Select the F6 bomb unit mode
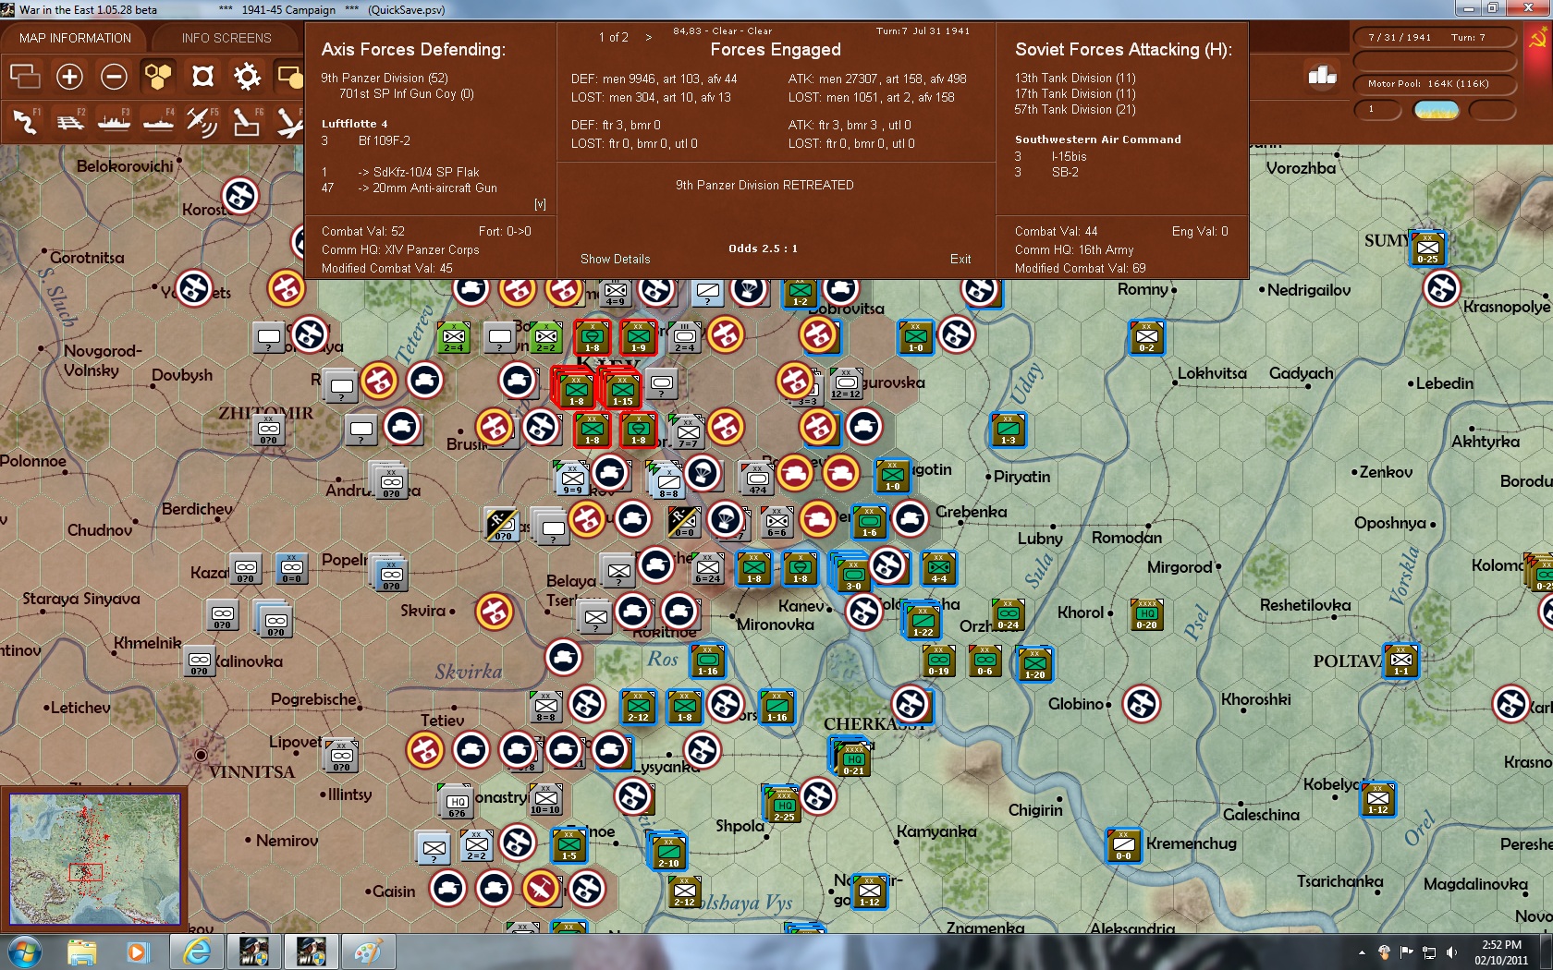The width and height of the screenshot is (1553, 970). [x=247, y=122]
